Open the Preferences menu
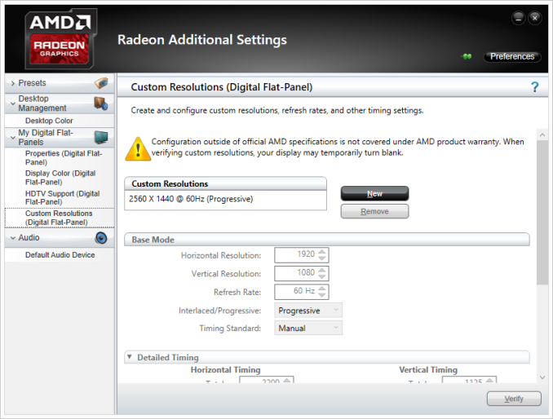 (x=512, y=56)
